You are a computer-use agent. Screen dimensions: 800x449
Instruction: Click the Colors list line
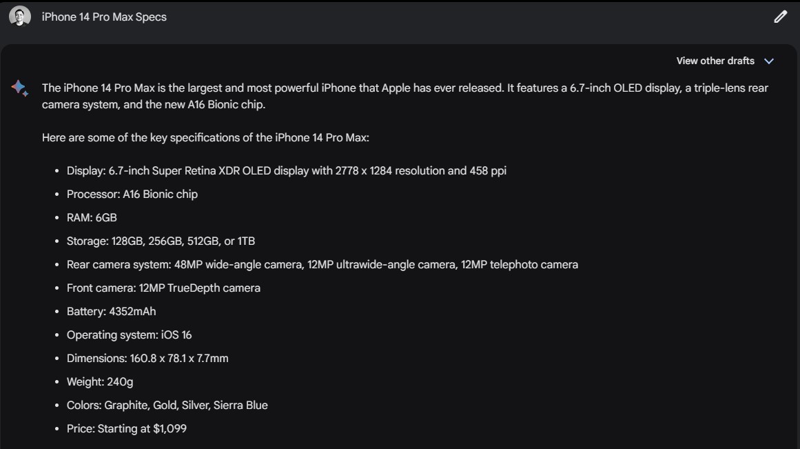point(167,405)
